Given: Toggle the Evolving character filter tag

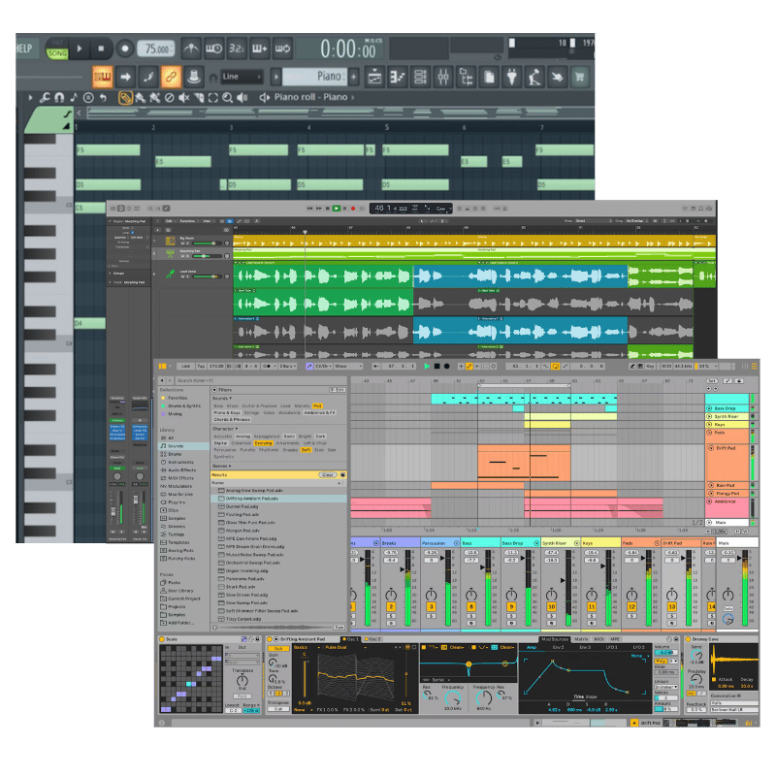Looking at the screenshot, I should pos(263,443).
